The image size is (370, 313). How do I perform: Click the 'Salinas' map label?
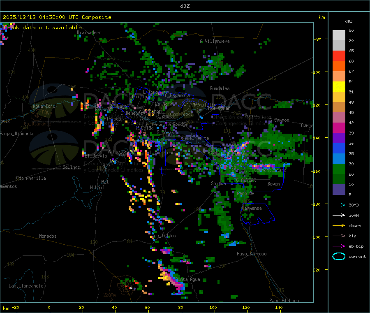(x=71, y=167)
